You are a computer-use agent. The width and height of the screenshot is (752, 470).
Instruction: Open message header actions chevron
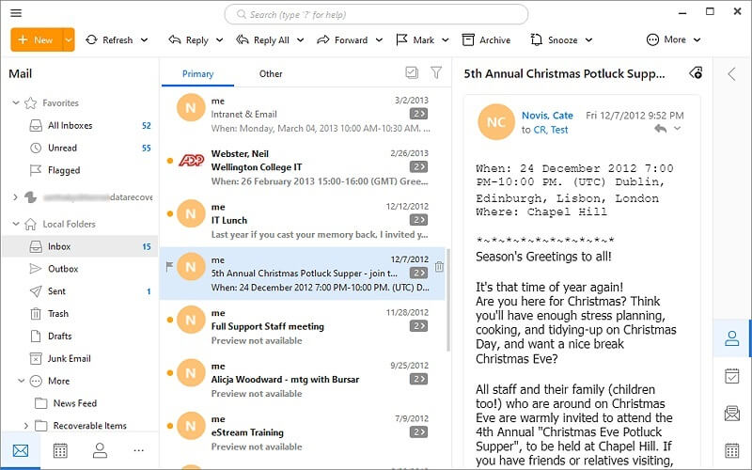click(x=677, y=129)
